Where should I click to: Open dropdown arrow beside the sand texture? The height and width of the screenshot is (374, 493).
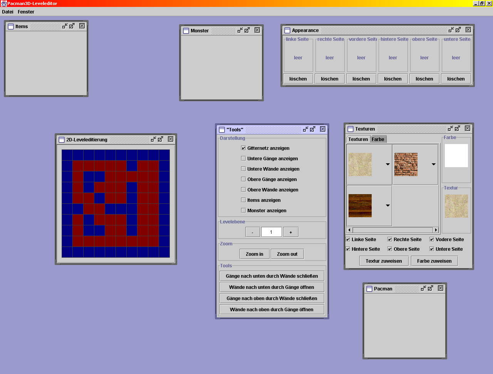click(387, 164)
